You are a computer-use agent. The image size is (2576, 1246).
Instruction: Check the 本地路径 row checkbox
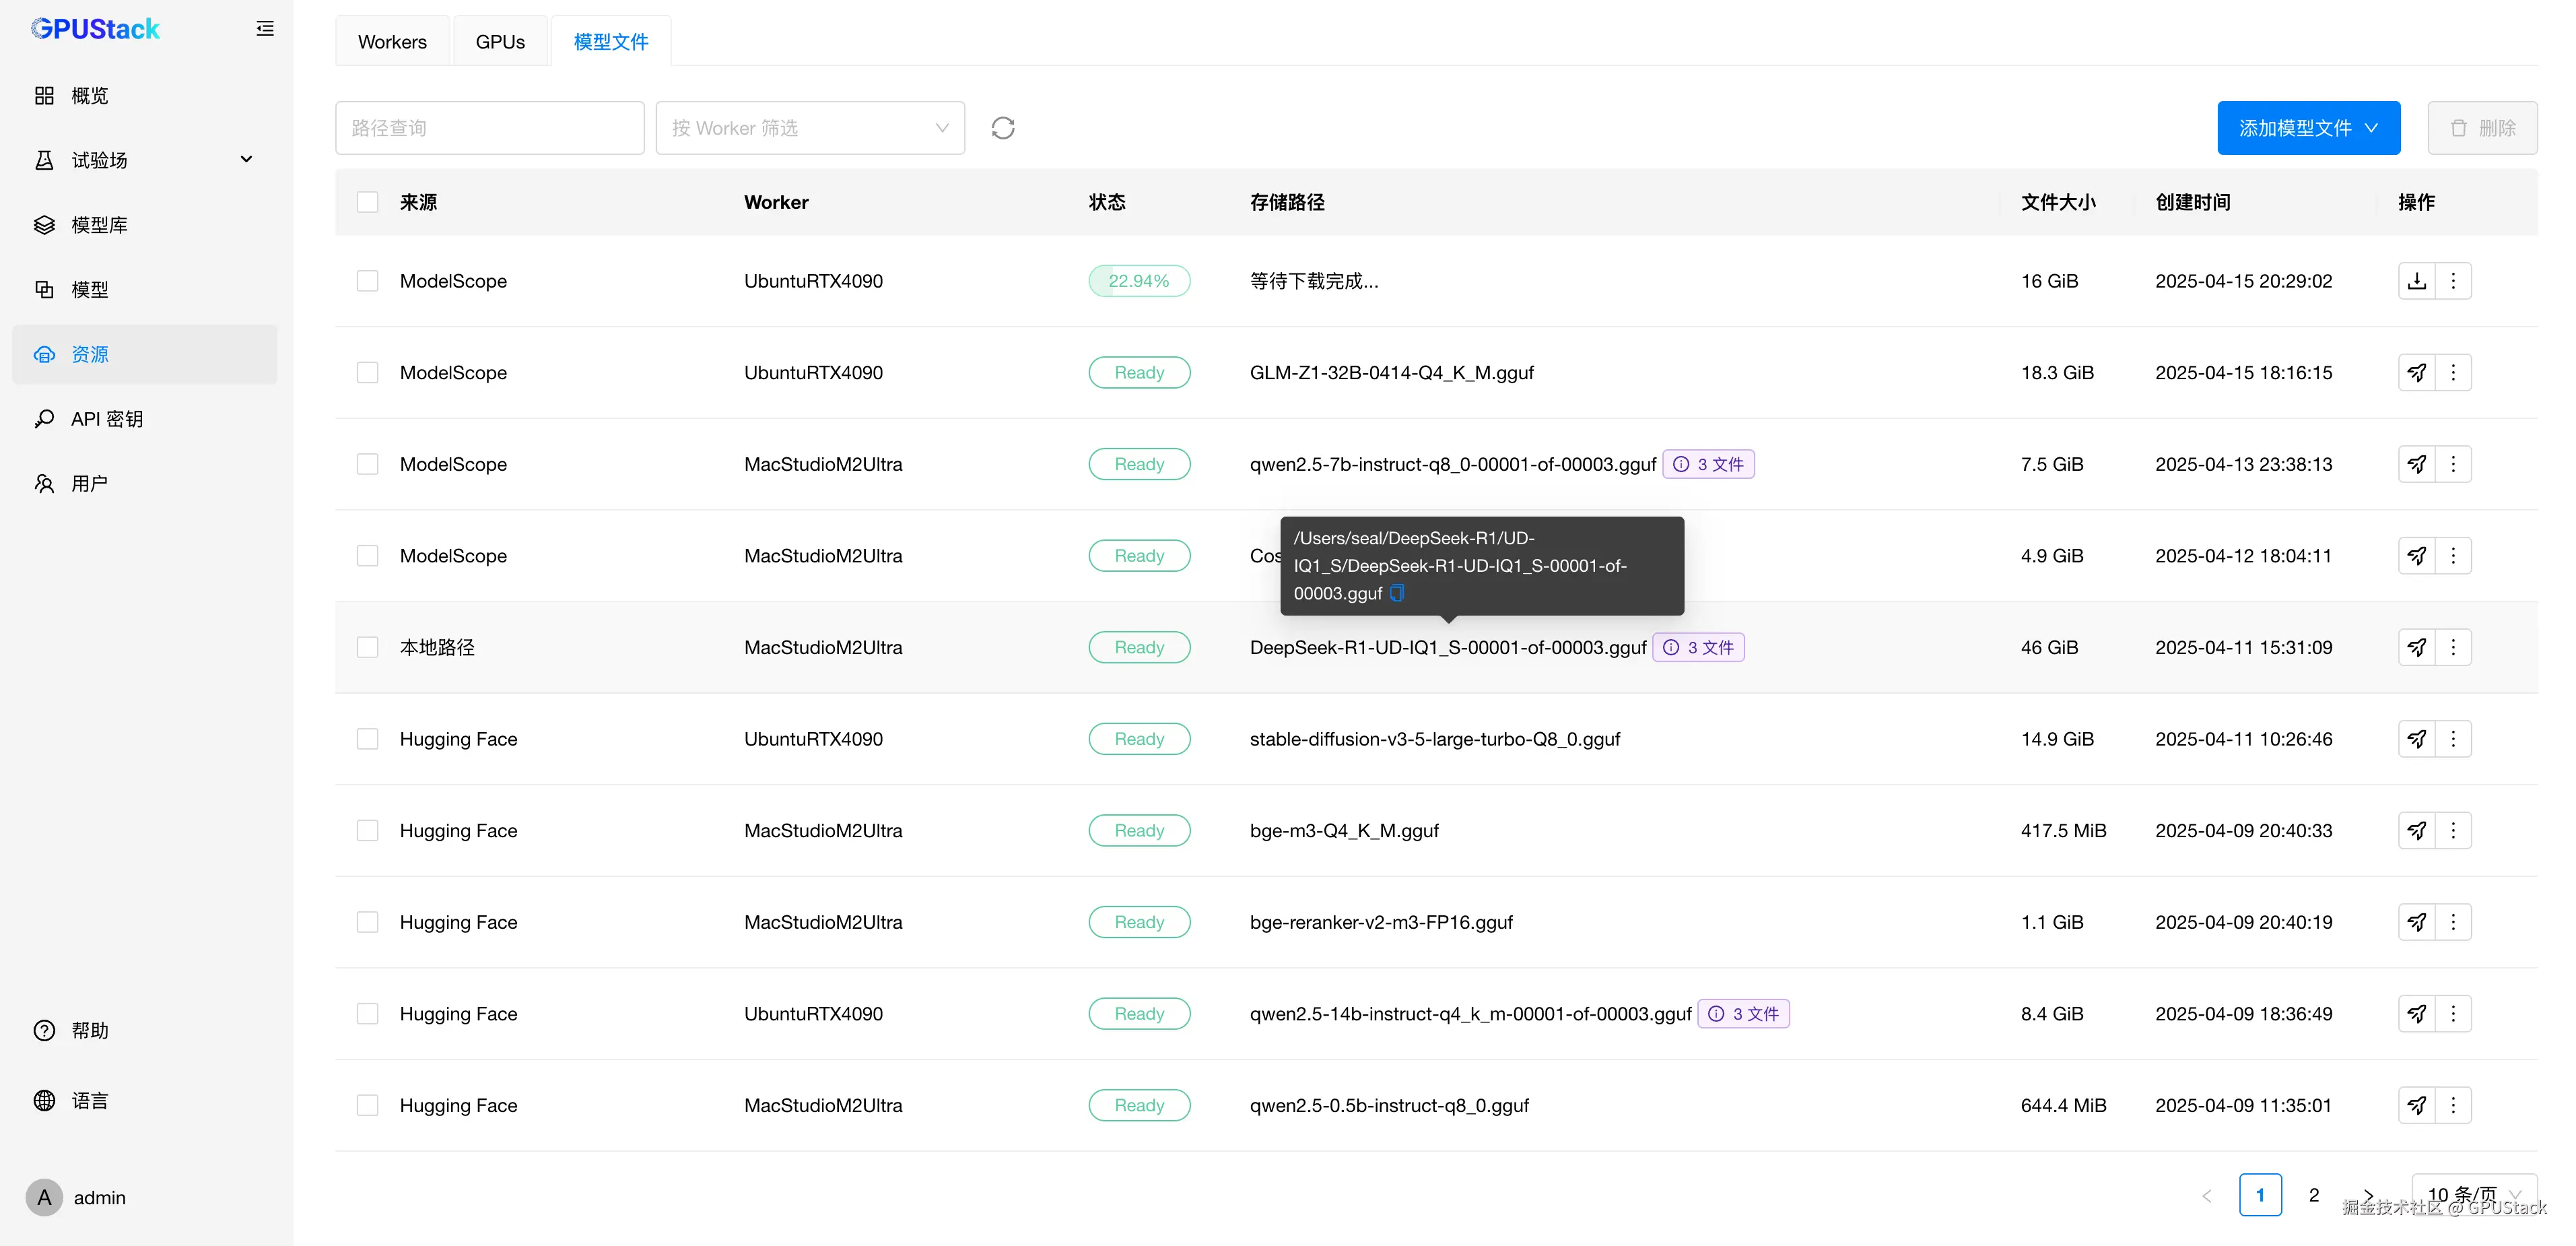(x=368, y=648)
